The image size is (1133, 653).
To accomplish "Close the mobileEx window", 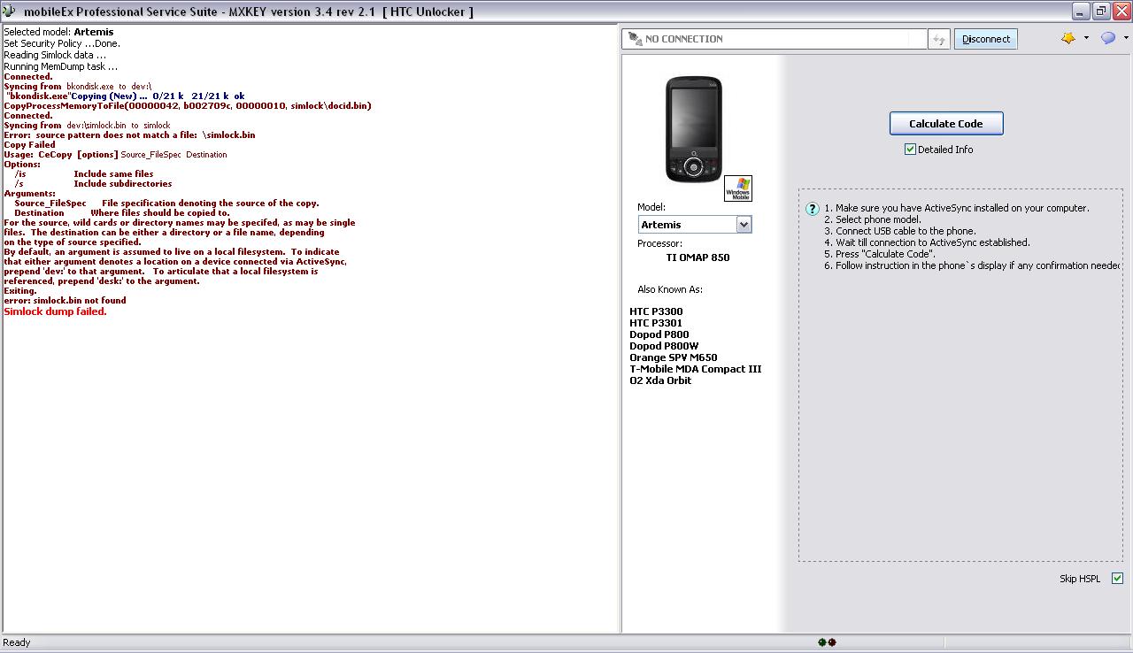I will (1121, 11).
